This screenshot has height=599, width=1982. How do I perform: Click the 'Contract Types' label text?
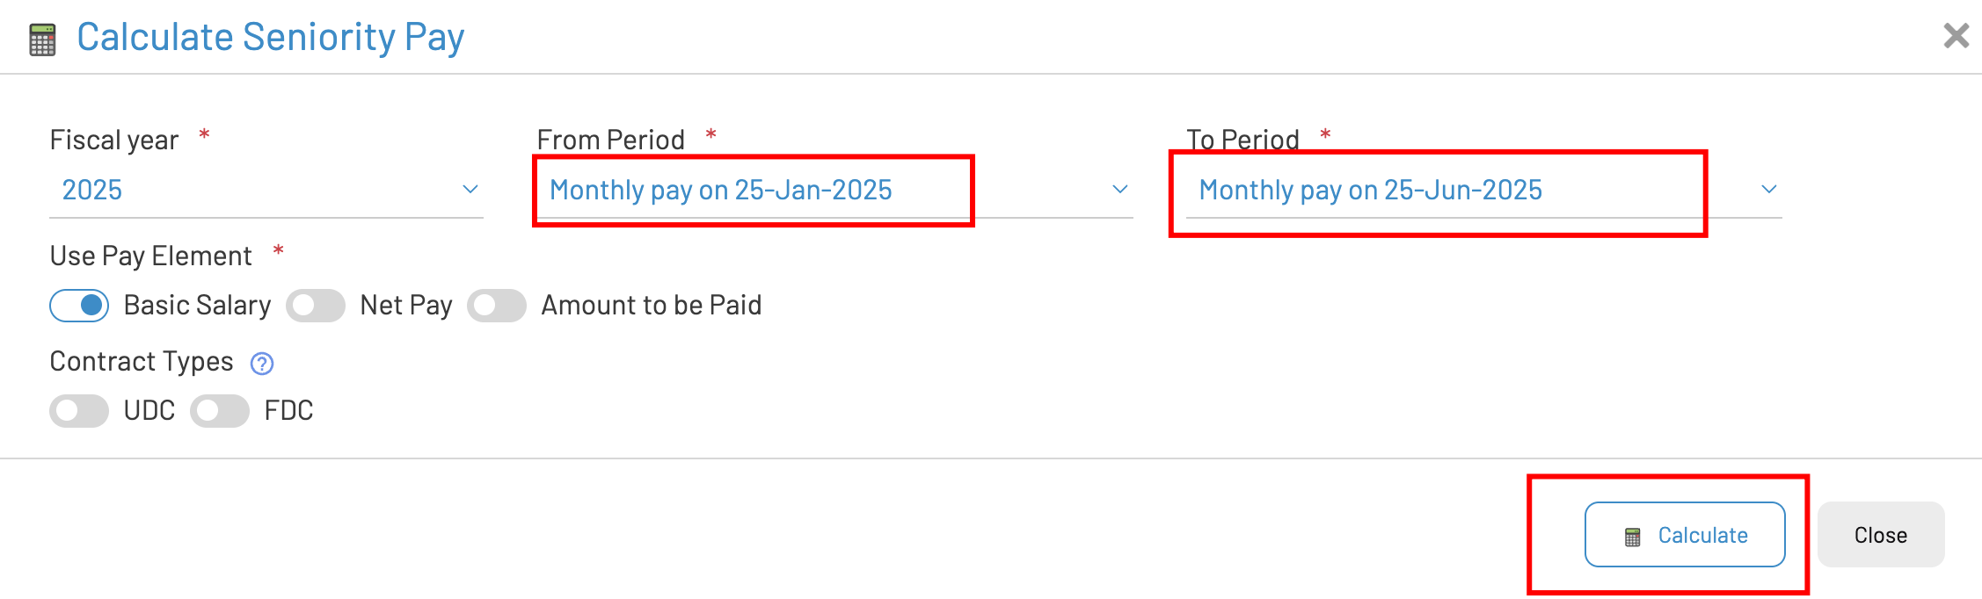(x=142, y=362)
